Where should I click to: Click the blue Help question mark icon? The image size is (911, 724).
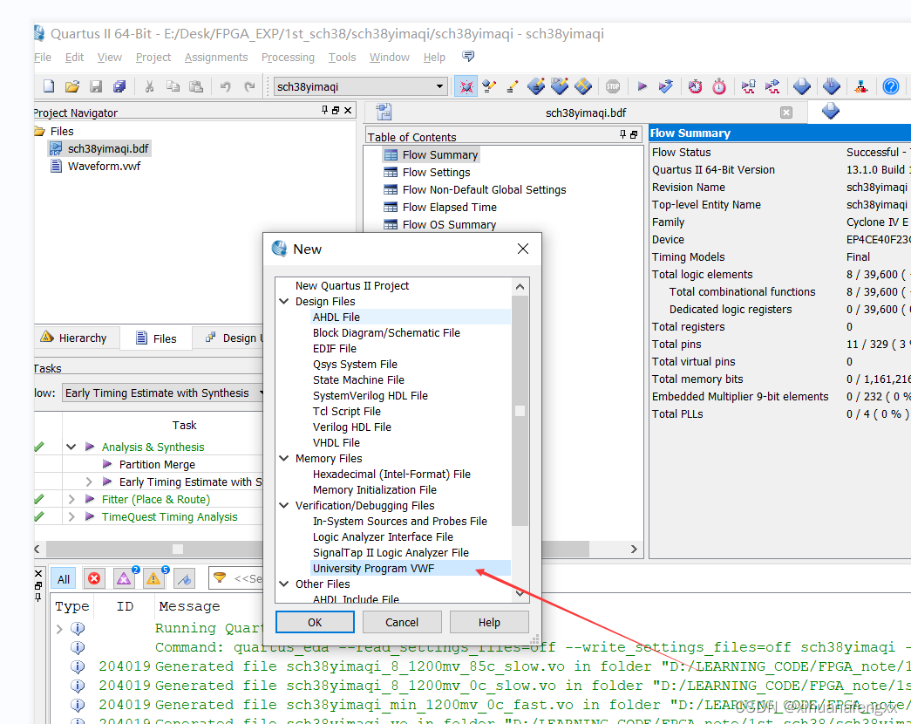(x=891, y=86)
